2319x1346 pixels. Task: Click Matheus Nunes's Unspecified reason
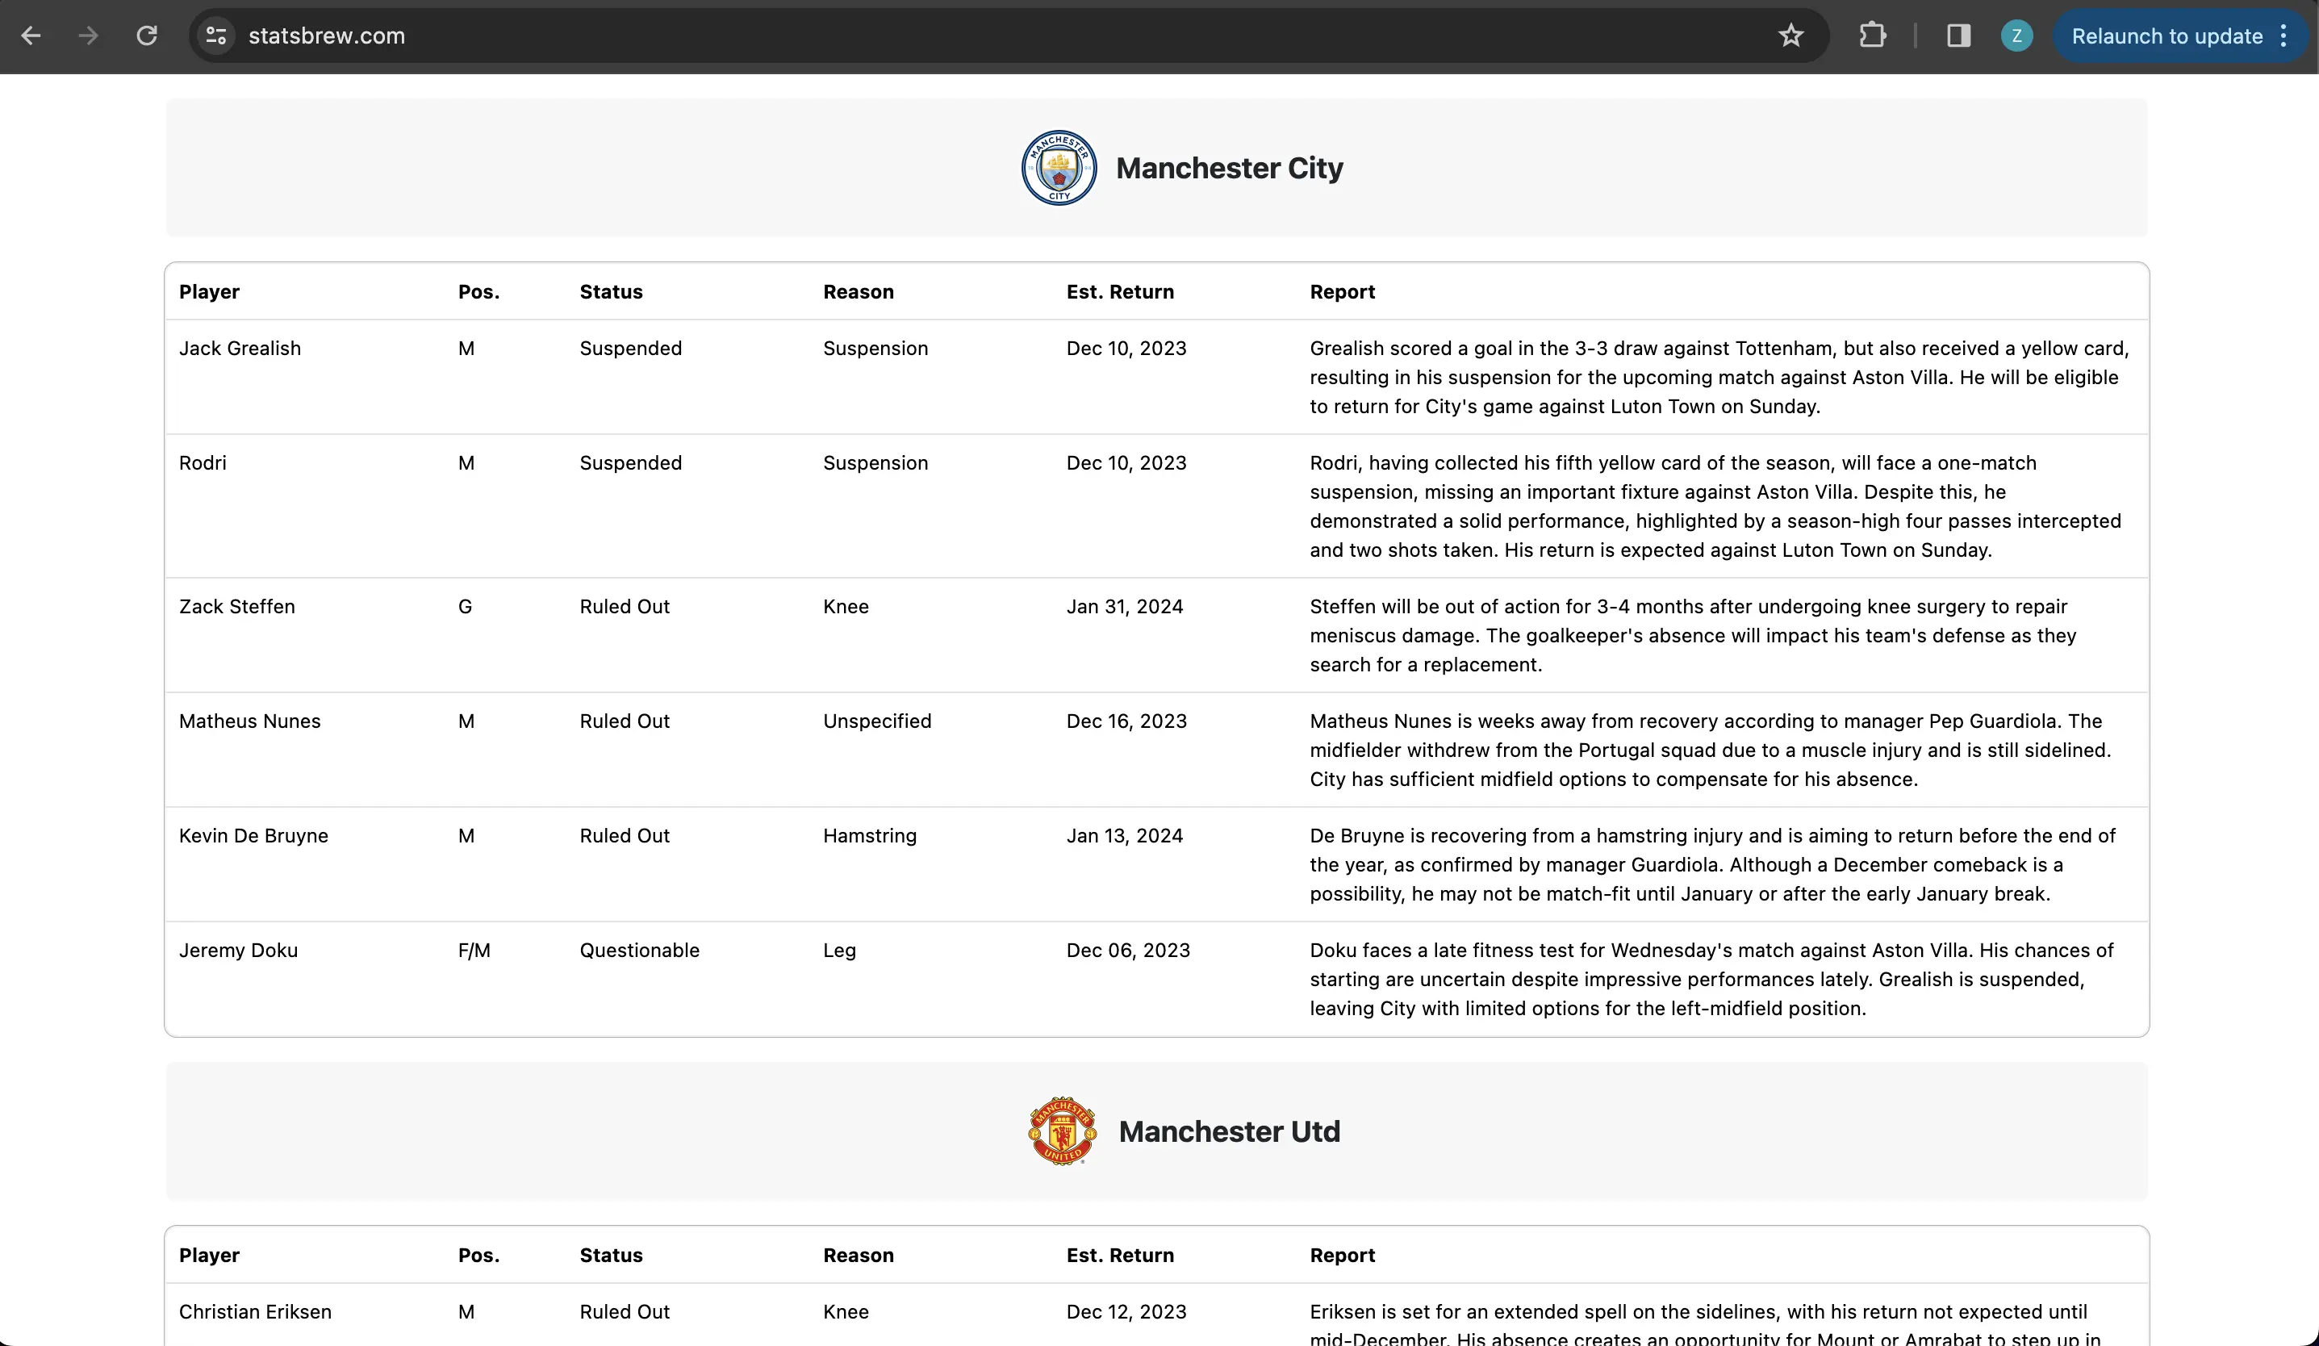point(877,721)
